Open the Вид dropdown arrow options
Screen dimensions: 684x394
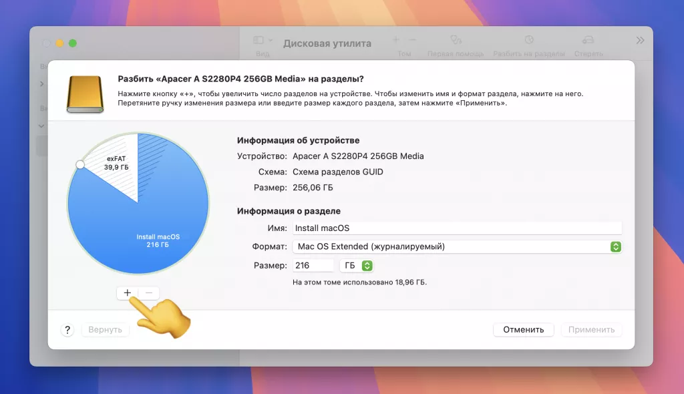[270, 39]
